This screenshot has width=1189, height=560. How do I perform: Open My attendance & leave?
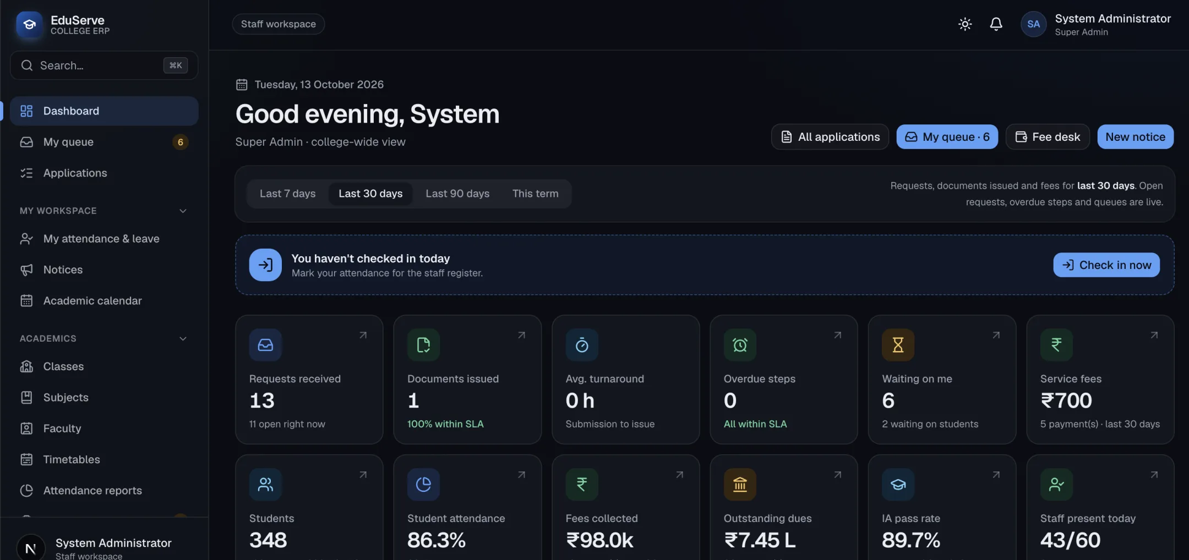click(x=104, y=239)
